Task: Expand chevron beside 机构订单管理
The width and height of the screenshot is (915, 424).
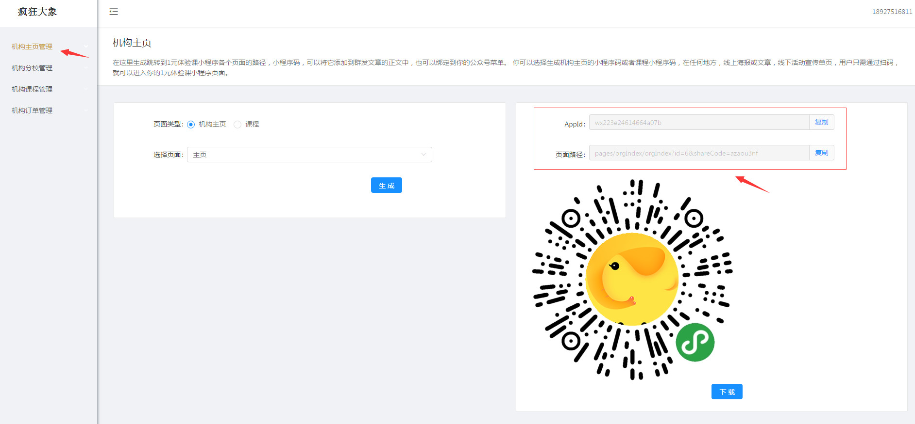Action: pyautogui.click(x=86, y=110)
